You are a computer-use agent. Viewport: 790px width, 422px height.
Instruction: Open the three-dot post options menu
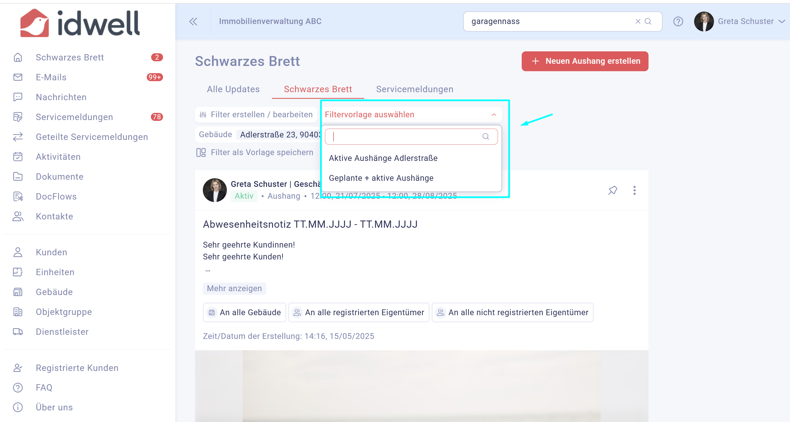tap(634, 190)
